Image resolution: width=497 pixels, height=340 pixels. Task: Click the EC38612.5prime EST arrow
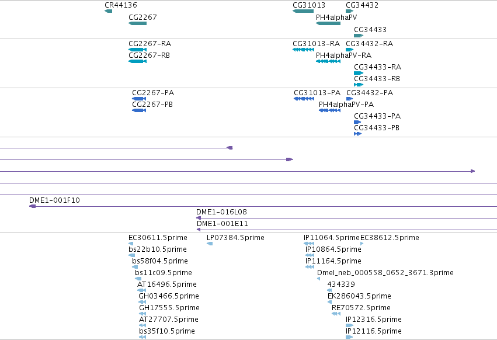point(362,244)
